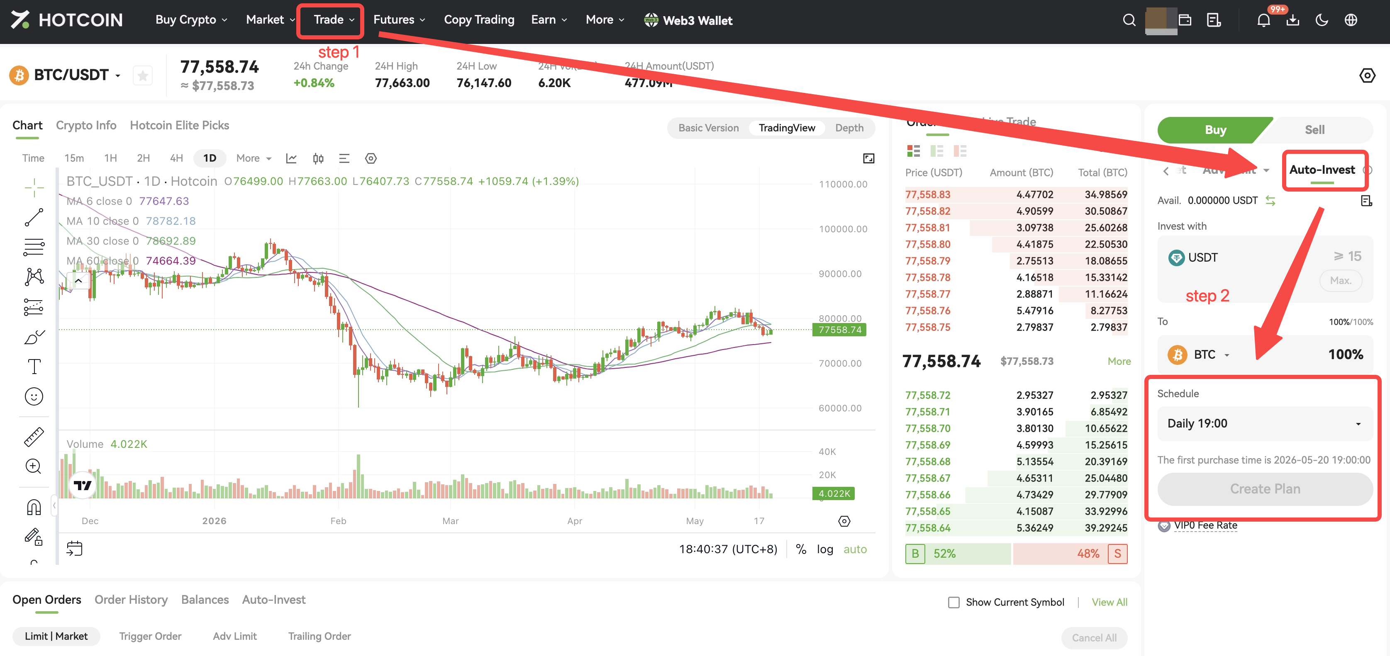Add BTC/USDT to favorites with the star
The image size is (1390, 656).
click(142, 75)
